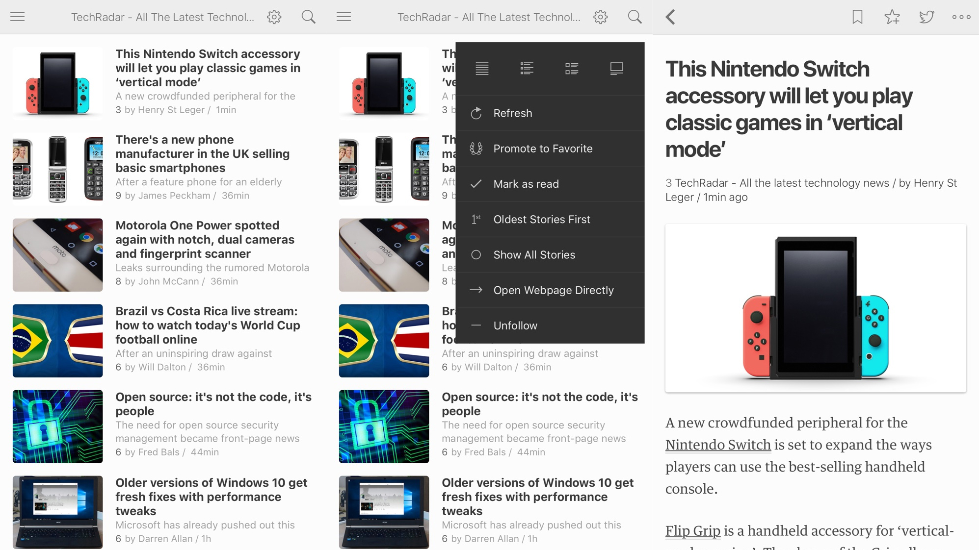Screen dimensions: 979x550
Task: Select title-only list layout icon
Action: [x=482, y=69]
